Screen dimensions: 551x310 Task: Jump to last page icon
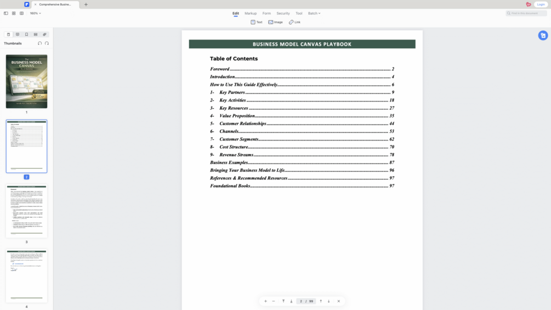[291, 301]
